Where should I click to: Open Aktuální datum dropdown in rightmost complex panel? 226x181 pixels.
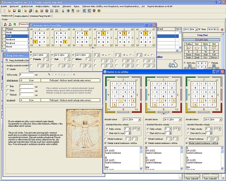click(x=221, y=120)
